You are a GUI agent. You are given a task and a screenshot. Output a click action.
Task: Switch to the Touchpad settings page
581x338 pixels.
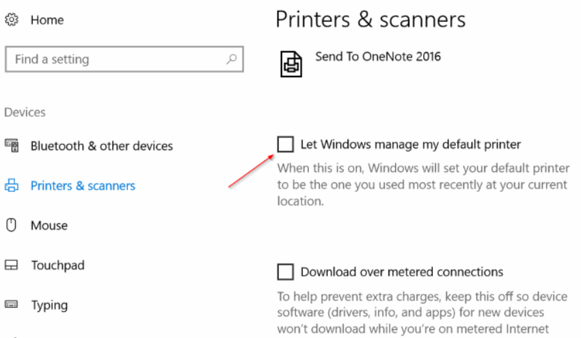[57, 265]
